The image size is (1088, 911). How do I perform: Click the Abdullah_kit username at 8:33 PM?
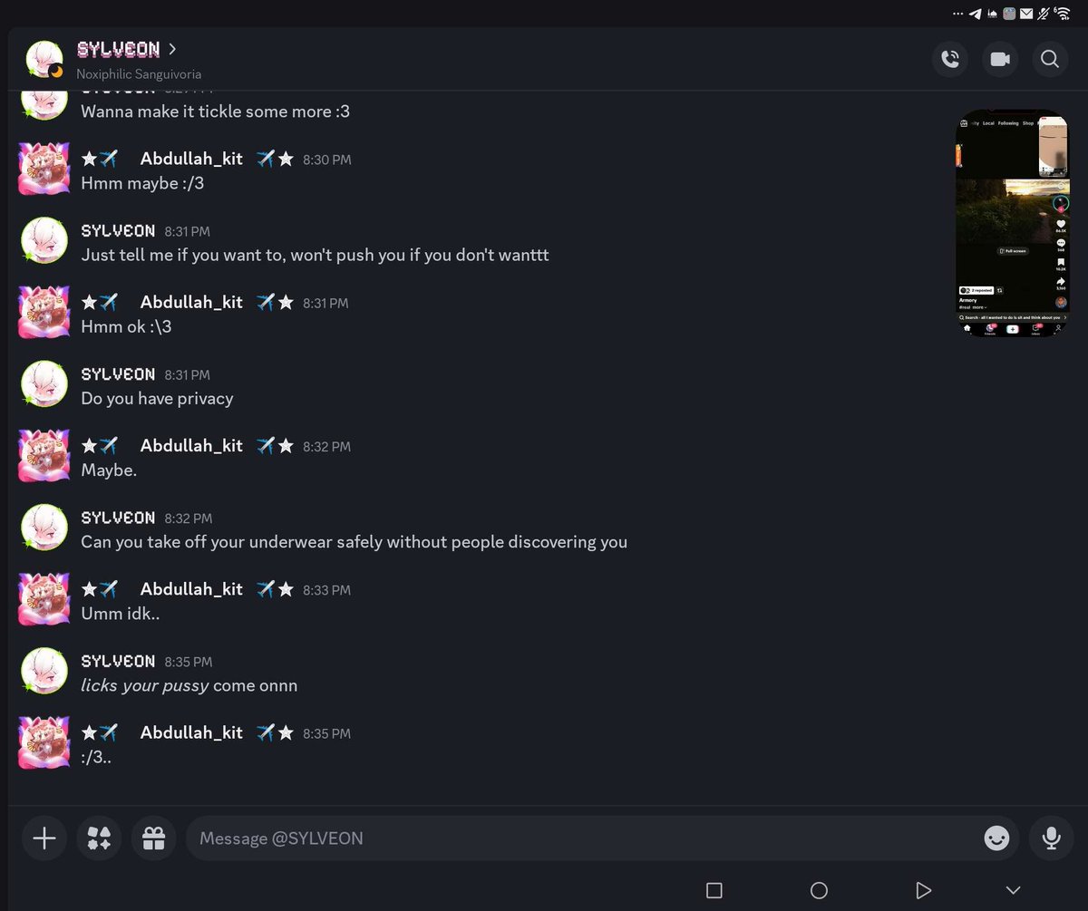point(191,588)
